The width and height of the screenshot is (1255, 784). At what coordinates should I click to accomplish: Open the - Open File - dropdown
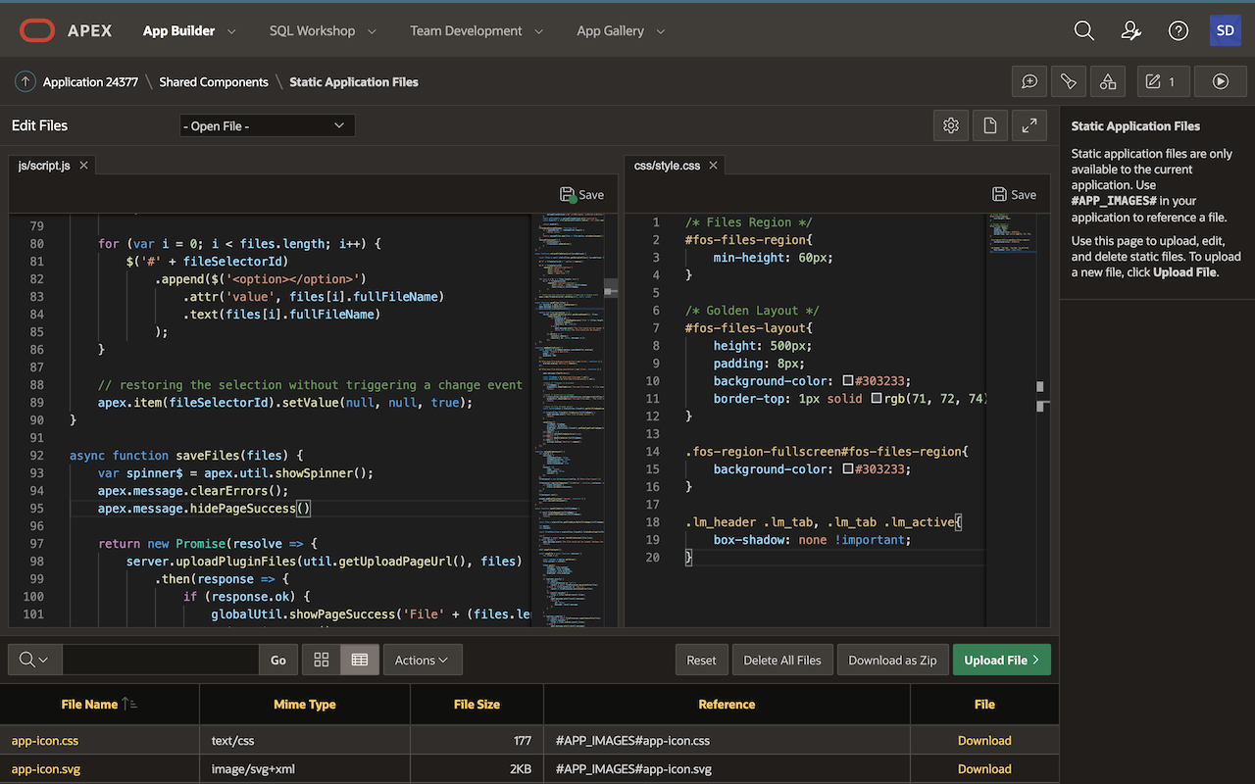[x=267, y=125]
